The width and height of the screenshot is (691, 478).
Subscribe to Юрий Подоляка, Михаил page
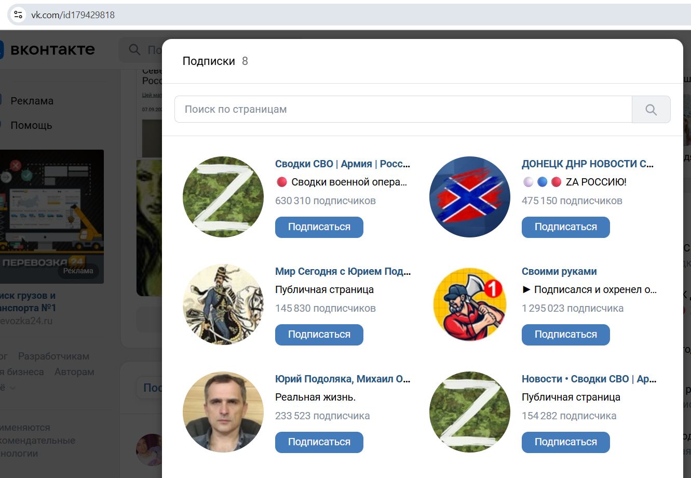tap(319, 442)
